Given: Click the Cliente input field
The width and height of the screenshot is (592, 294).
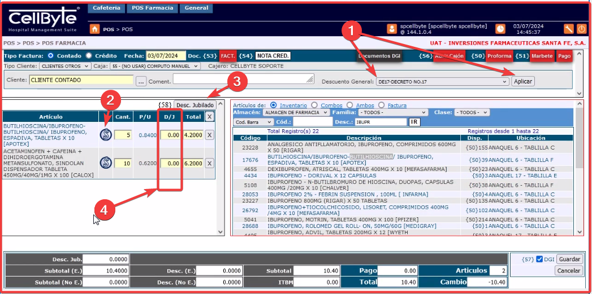Looking at the screenshot, I should 81,80.
